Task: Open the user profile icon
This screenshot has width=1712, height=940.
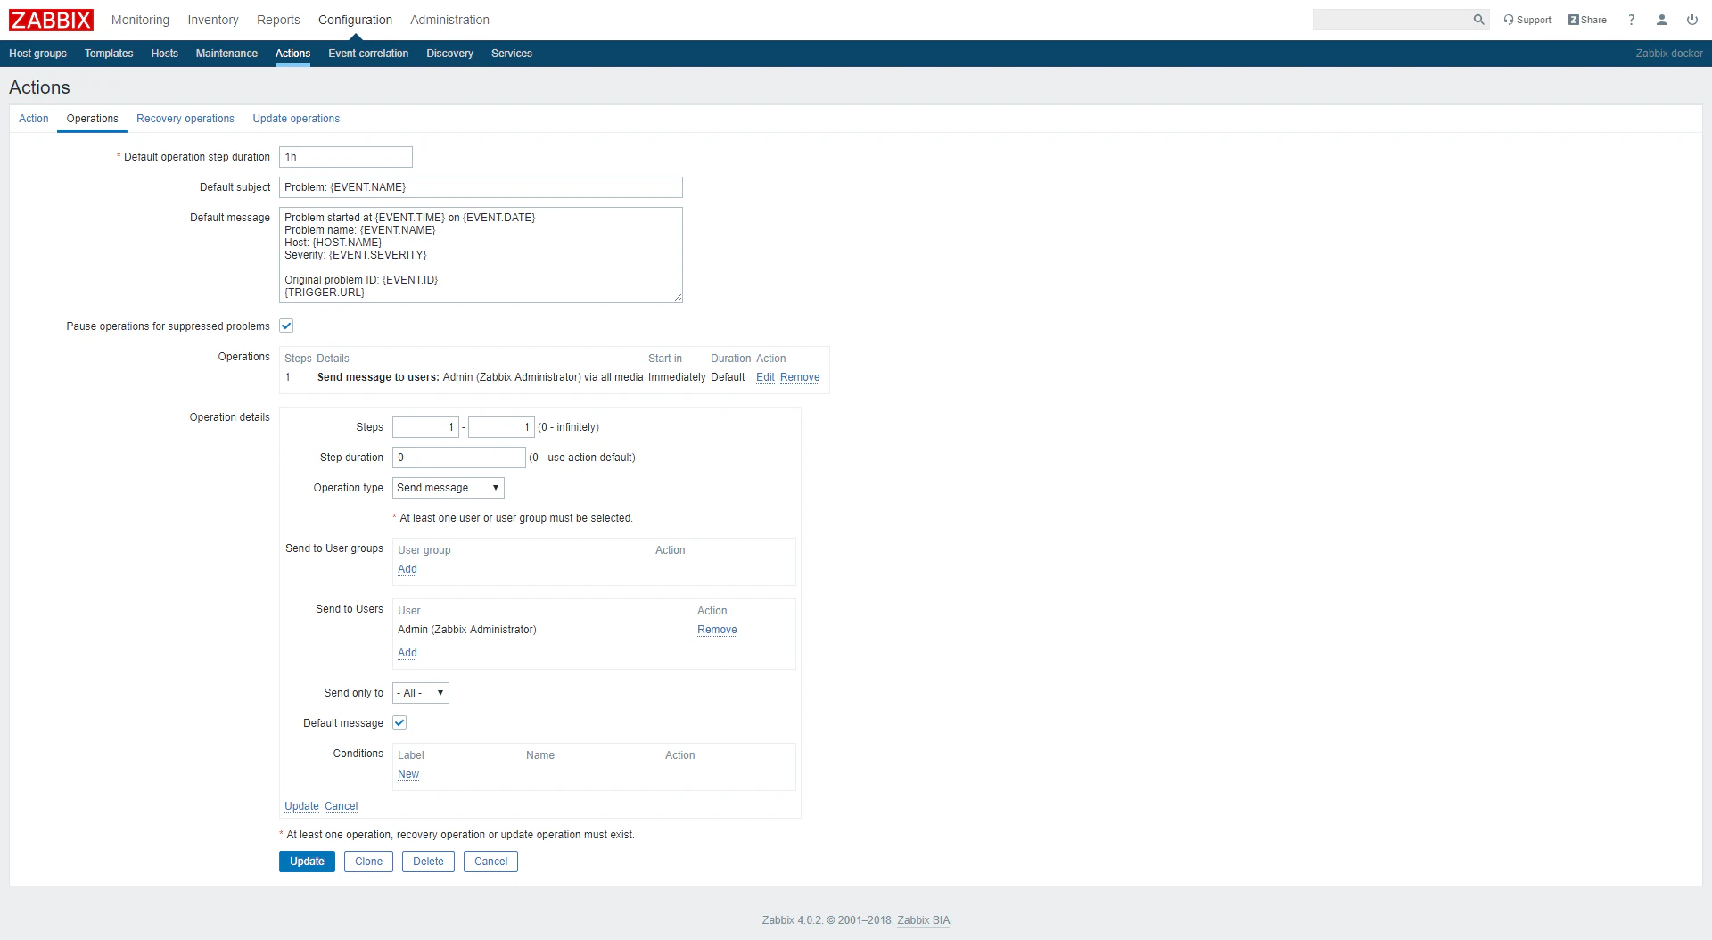Action: click(1661, 20)
